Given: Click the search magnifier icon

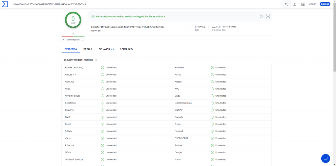Looking at the screenshot, I should coord(286,4).
